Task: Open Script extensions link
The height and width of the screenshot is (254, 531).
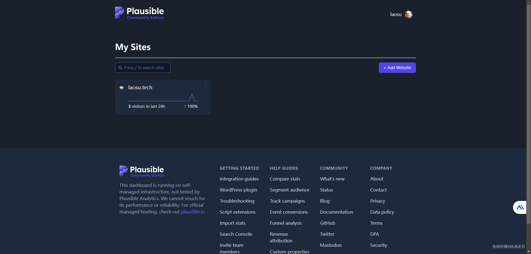Action: coord(238,212)
